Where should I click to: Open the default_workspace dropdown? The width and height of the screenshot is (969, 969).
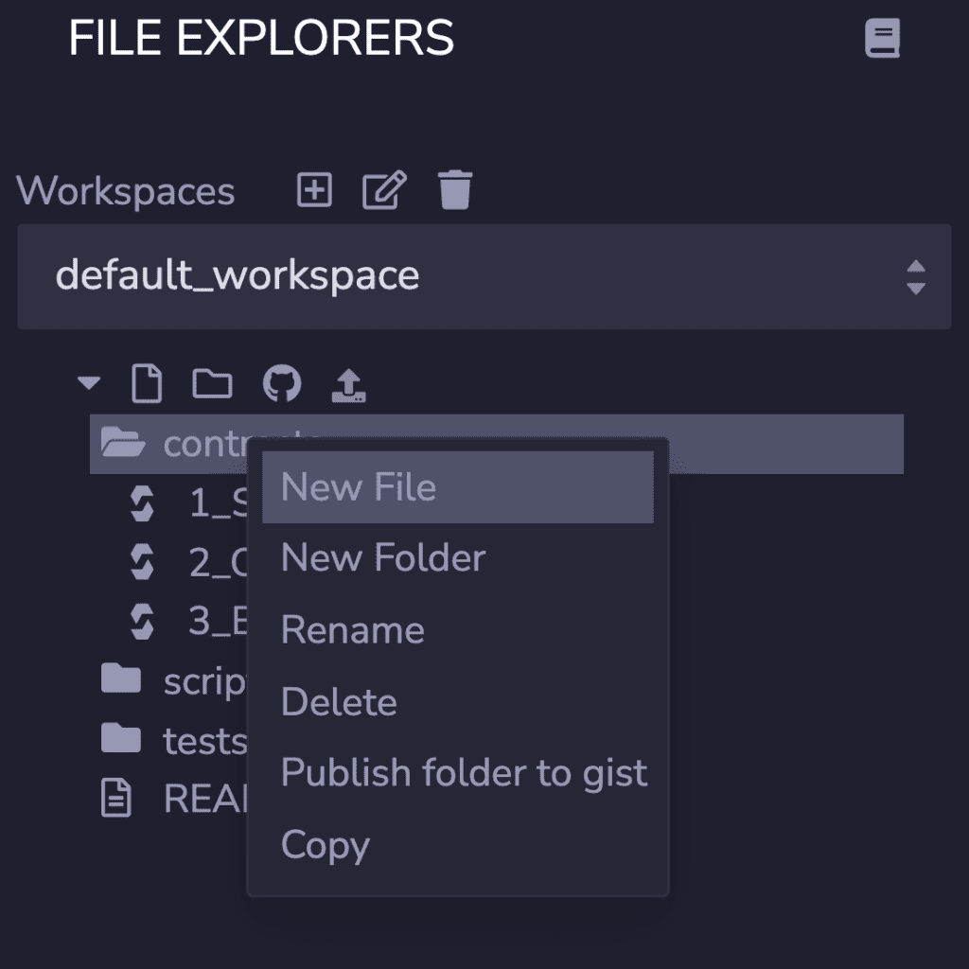pyautogui.click(x=484, y=276)
